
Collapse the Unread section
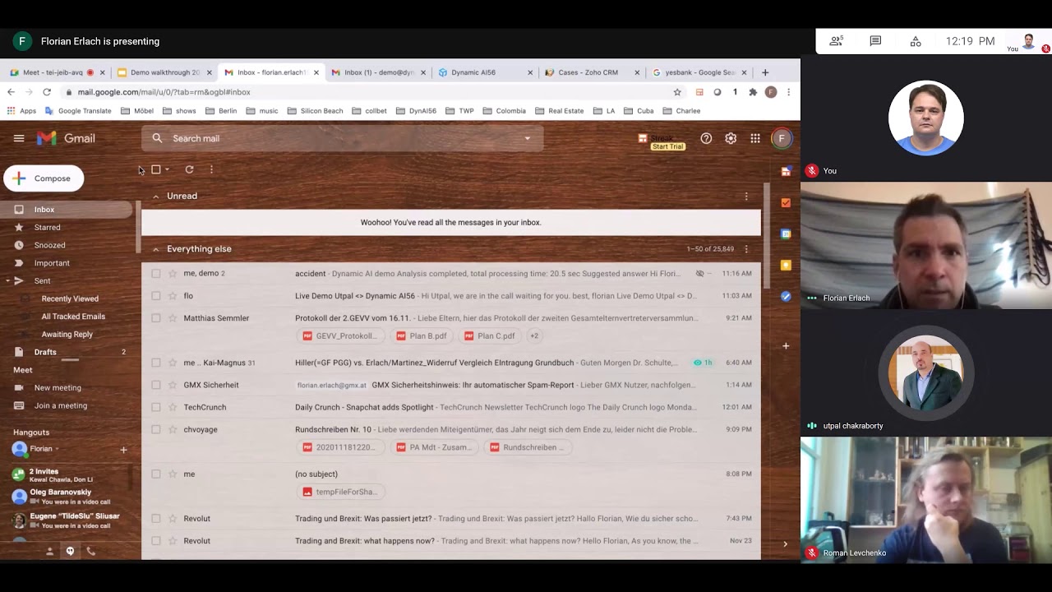(155, 197)
